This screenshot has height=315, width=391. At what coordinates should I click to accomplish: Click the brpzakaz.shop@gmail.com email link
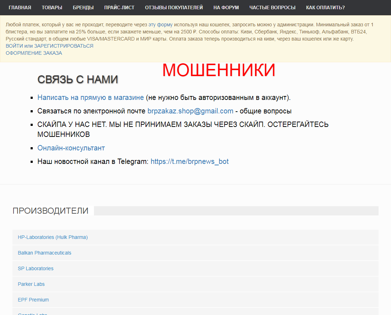190,111
